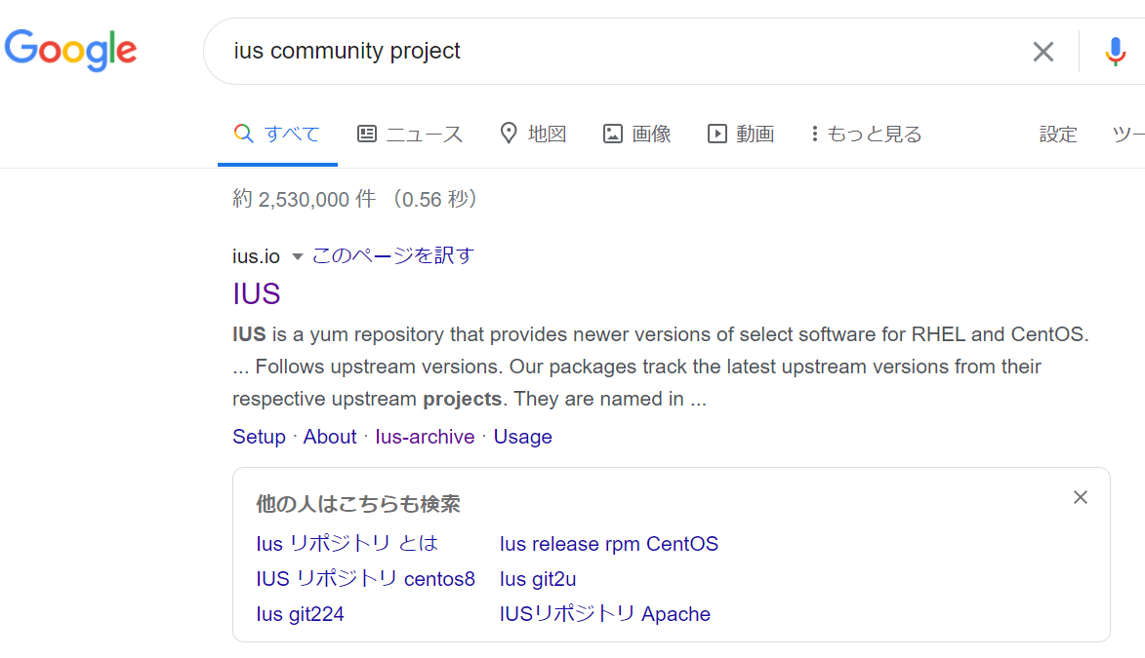Open the Setup sitelink
This screenshot has width=1145, height=658.
pos(260,437)
